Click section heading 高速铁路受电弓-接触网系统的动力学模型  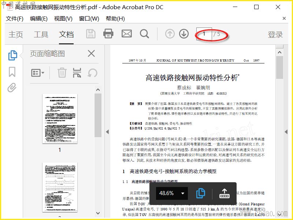tap(173, 171)
